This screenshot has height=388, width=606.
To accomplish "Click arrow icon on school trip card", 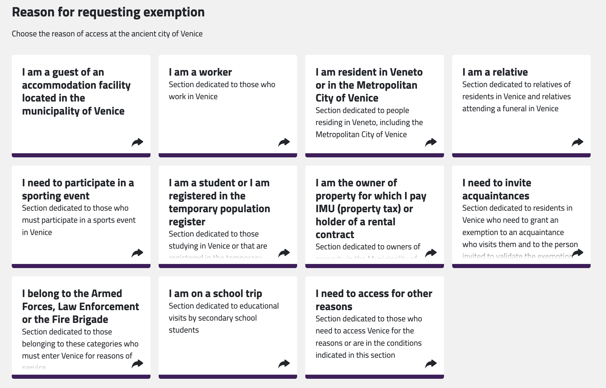I will point(284,364).
